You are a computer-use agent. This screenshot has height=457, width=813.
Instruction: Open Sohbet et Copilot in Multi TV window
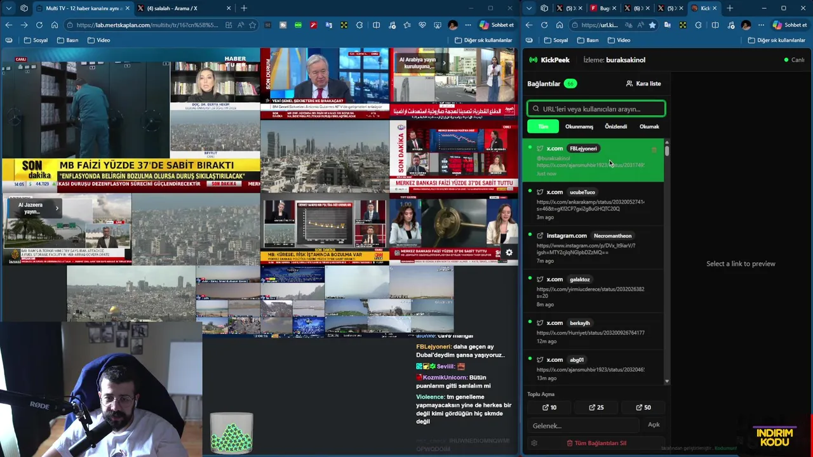497,25
